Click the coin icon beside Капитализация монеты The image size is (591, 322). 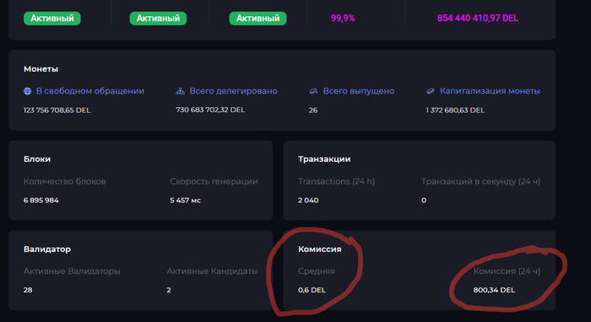coord(431,91)
